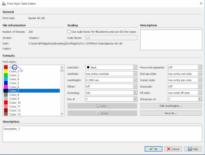Select Color_8 in print styles list
This screenshot has width=205, height=155.
[32, 95]
